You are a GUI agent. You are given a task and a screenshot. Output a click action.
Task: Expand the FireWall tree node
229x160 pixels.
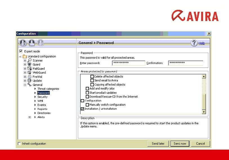point(25,77)
